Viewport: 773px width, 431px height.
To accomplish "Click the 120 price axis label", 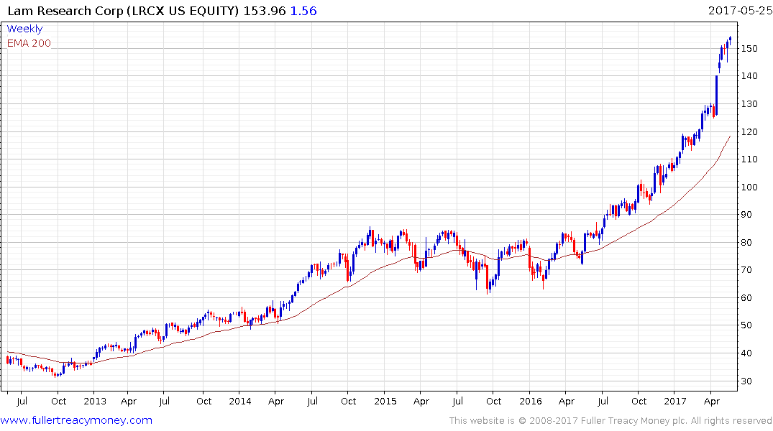I will [x=749, y=131].
